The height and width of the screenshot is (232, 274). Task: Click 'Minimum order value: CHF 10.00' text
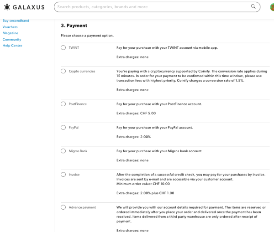click(x=143, y=184)
